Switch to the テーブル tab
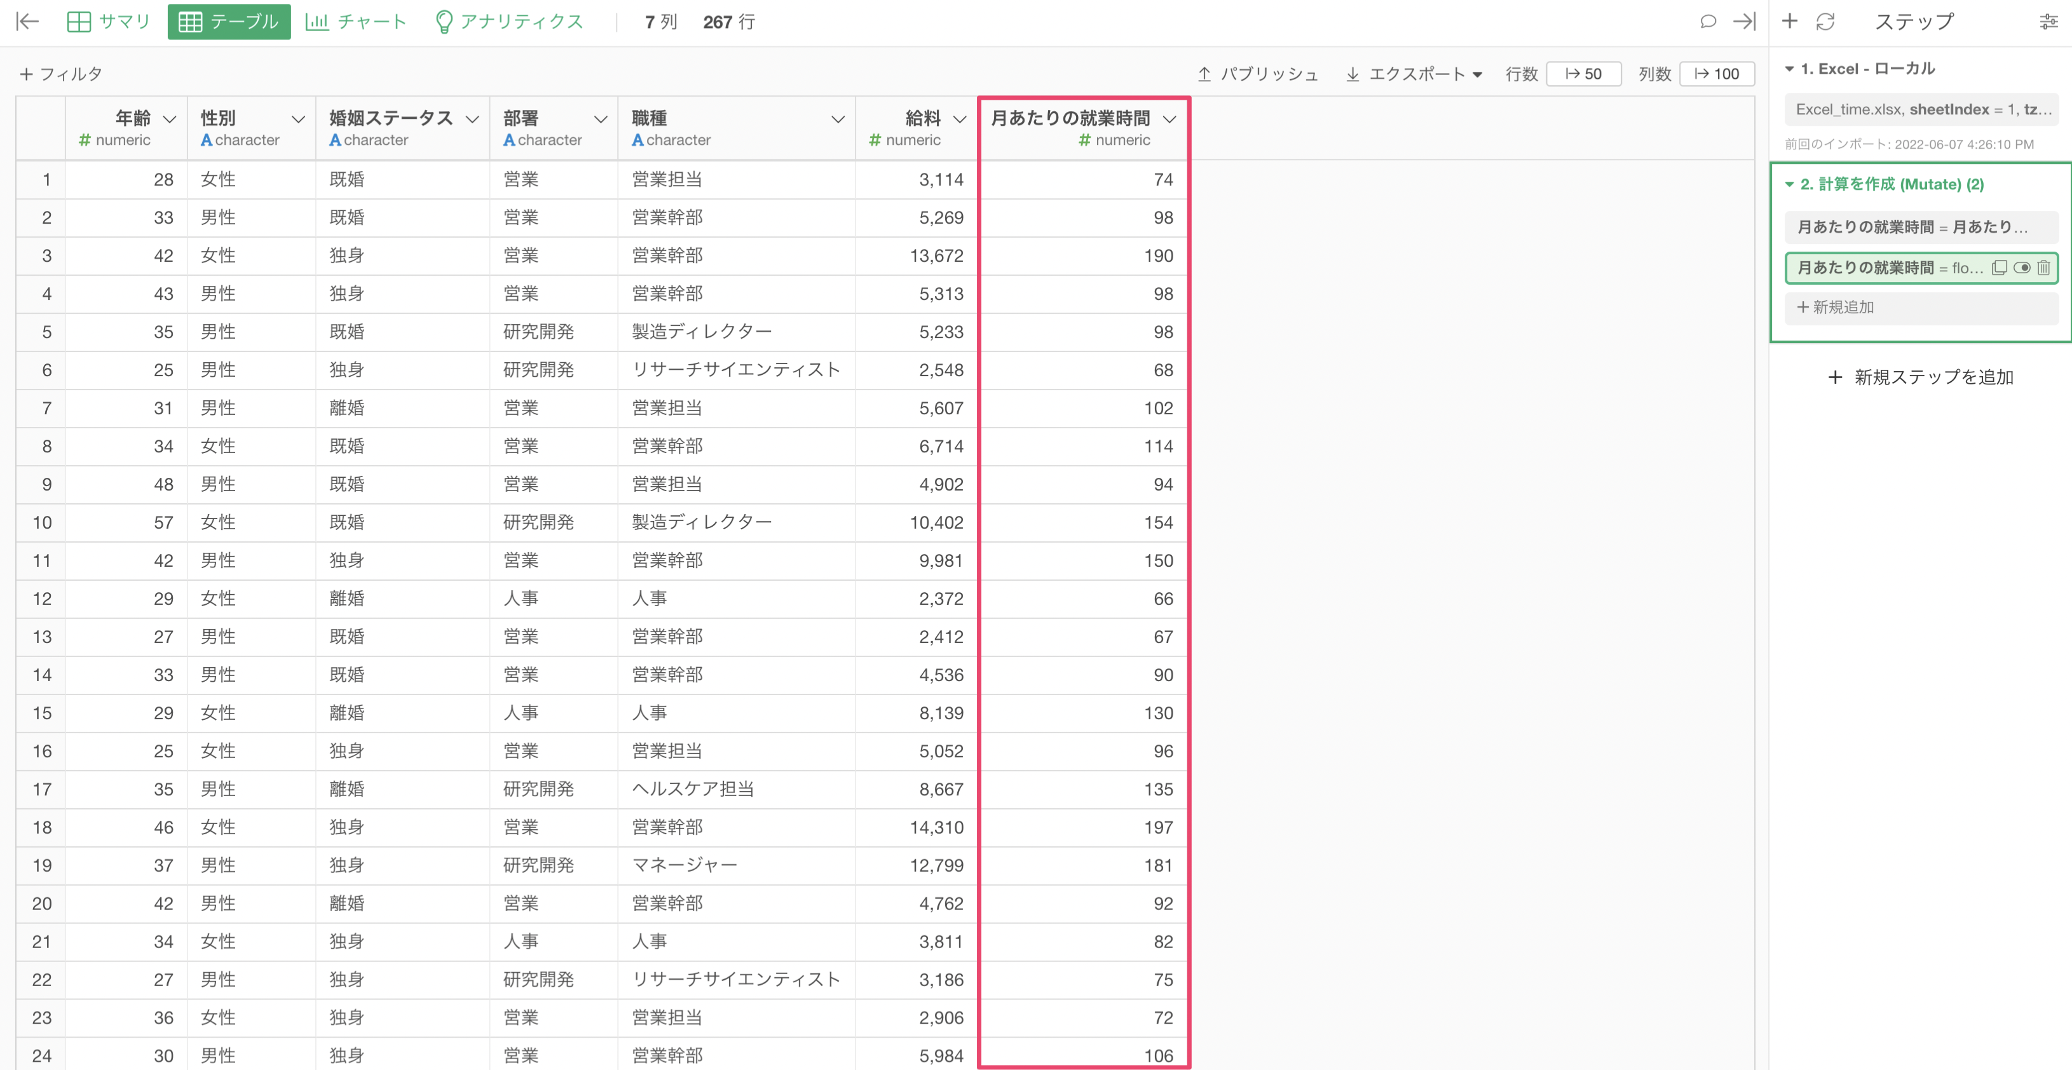This screenshot has width=2072, height=1070. [228, 22]
